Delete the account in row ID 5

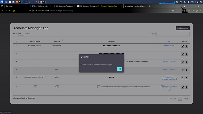[x=186, y=70]
